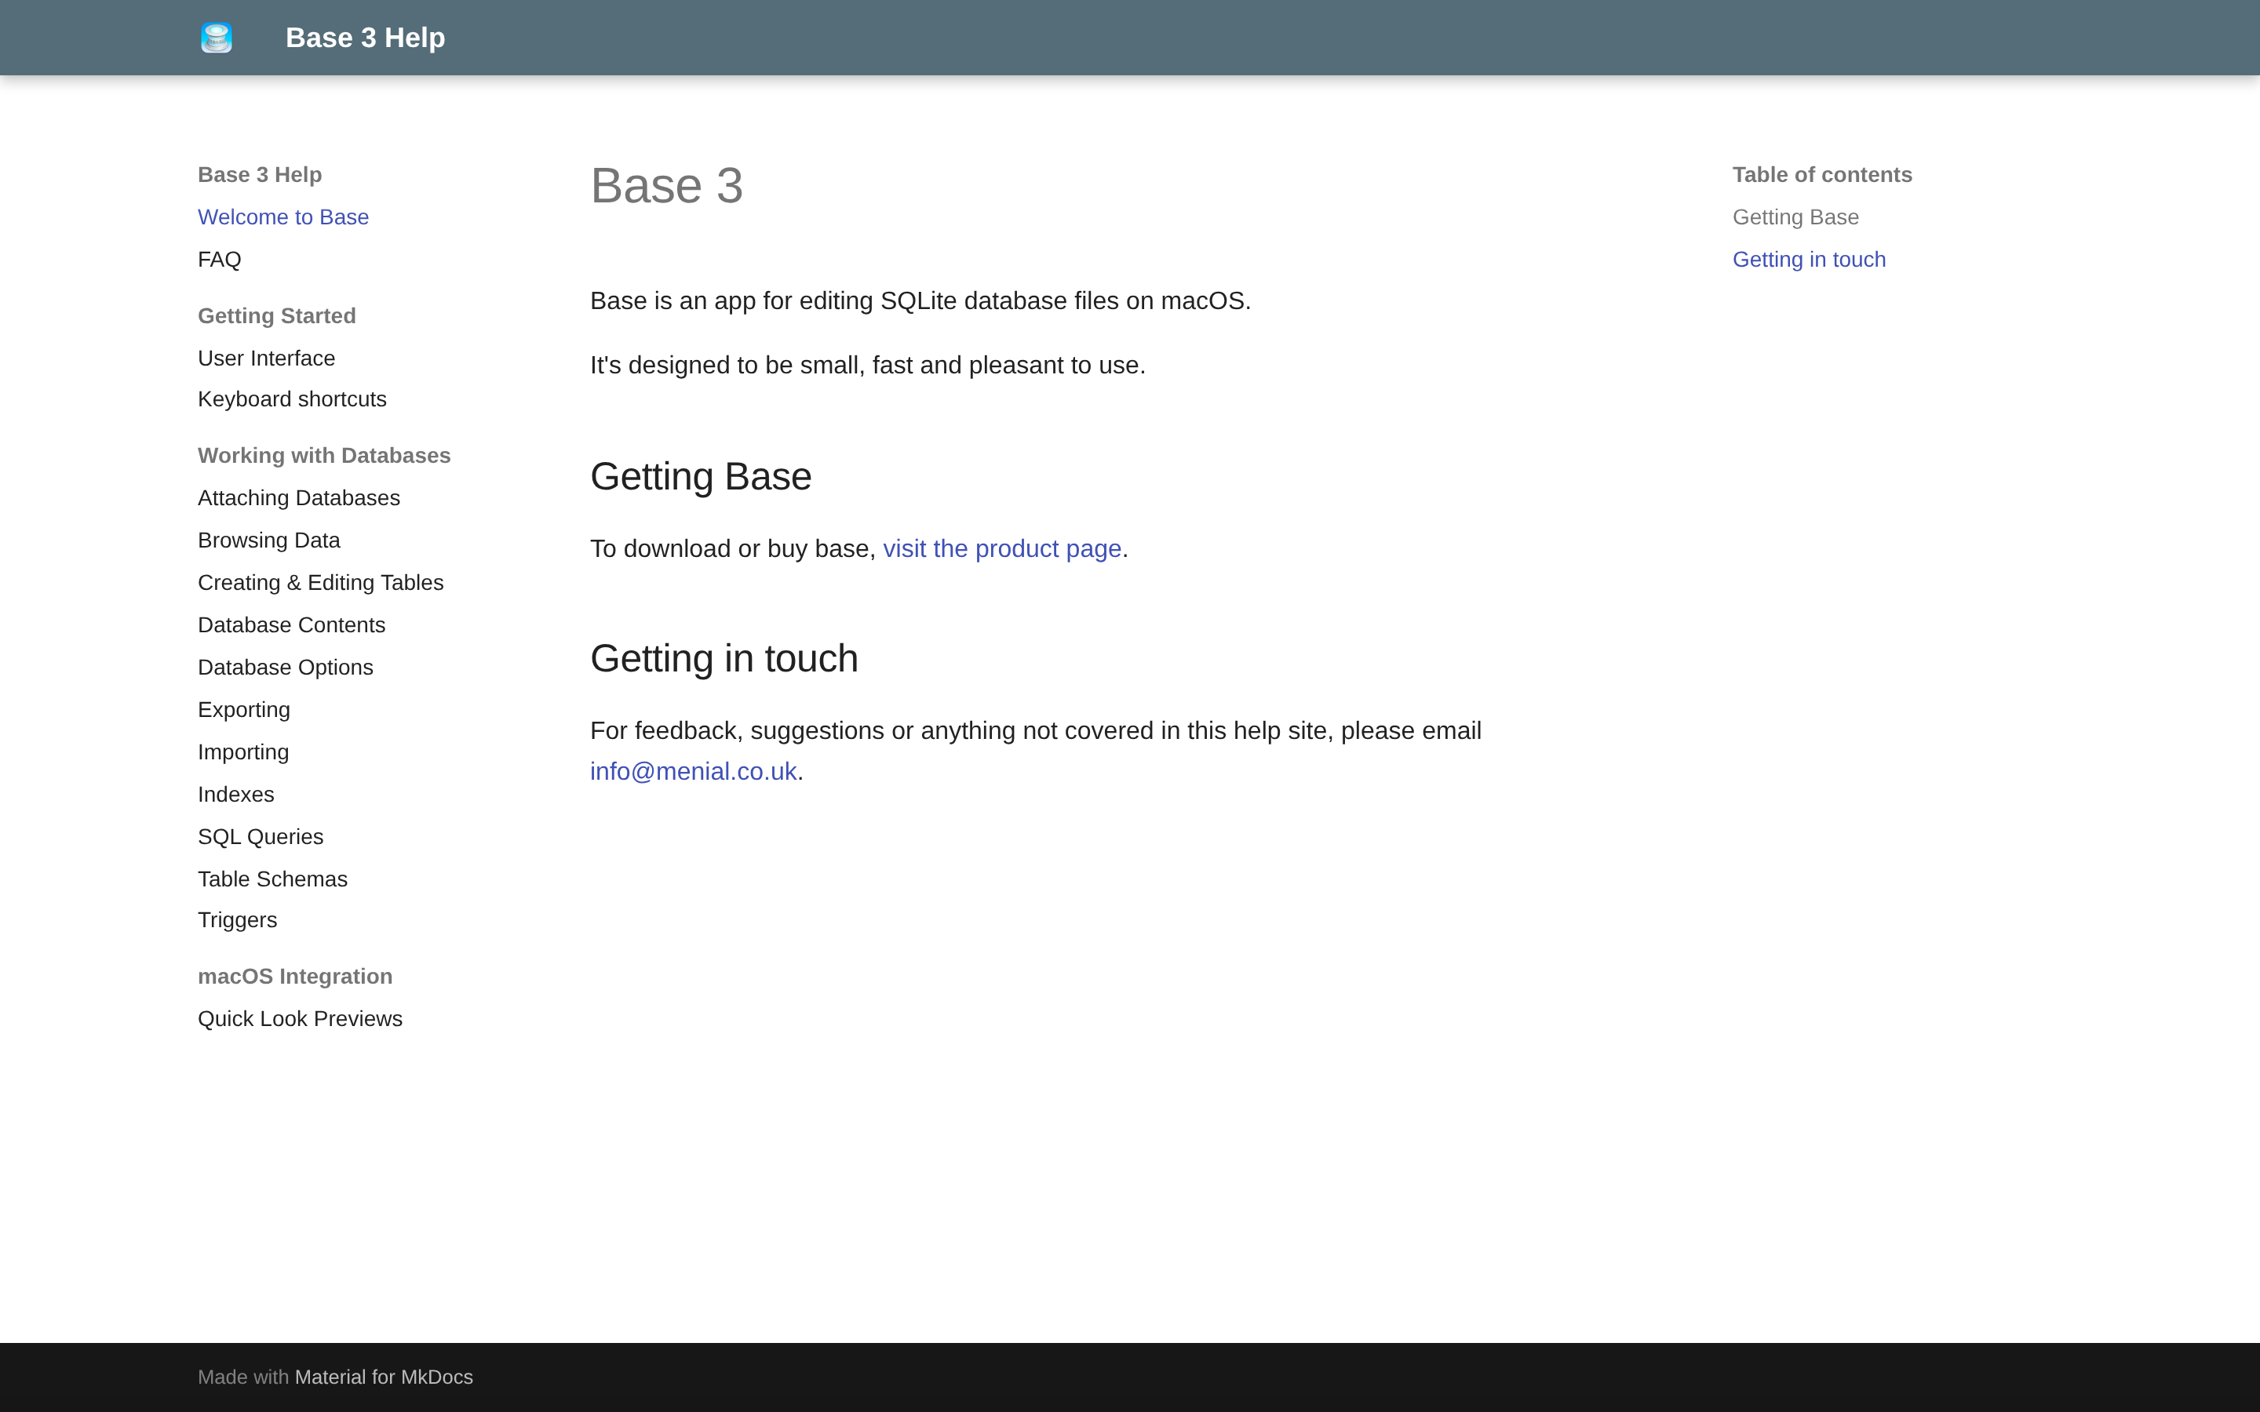The width and height of the screenshot is (2260, 1412).
Task: Click the info@menial.co.uk email link
Action: (x=693, y=771)
